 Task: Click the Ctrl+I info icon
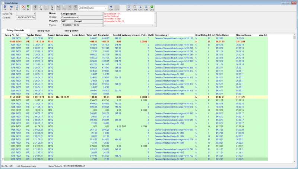(111, 8)
